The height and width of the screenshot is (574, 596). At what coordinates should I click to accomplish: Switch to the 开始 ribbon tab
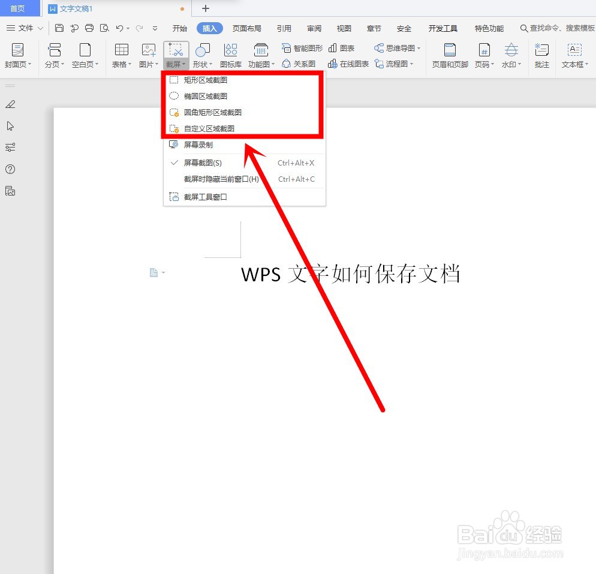180,29
